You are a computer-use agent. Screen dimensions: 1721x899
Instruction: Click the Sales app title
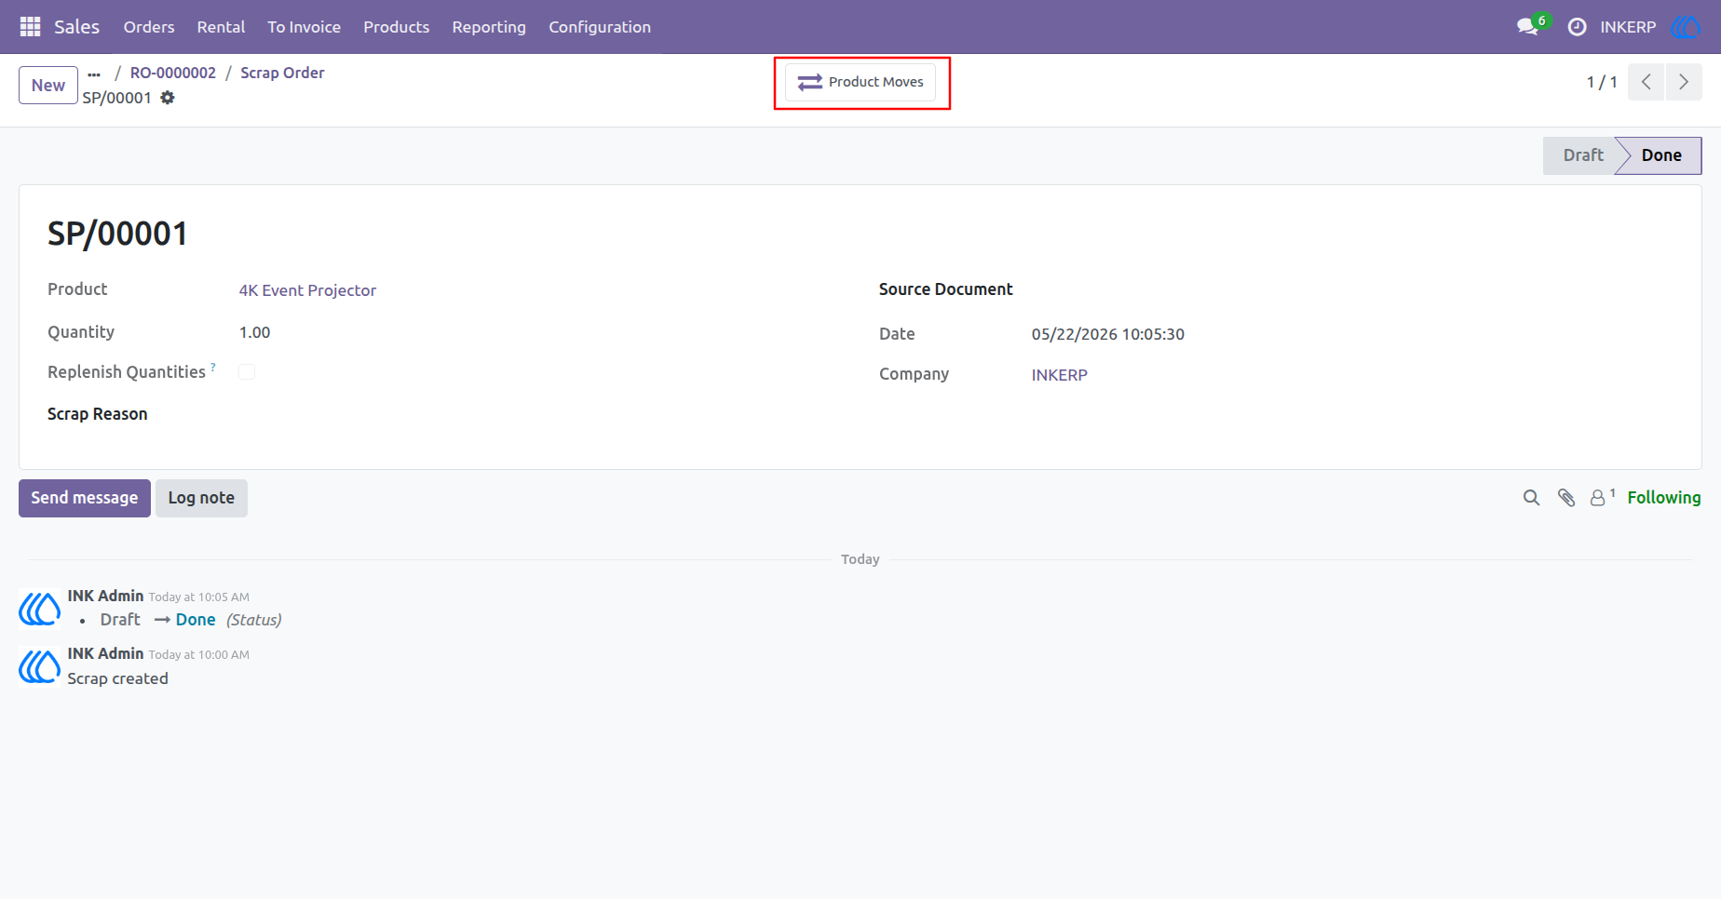click(x=76, y=27)
